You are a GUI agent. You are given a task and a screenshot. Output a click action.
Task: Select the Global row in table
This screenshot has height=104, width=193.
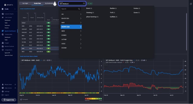(40, 23)
